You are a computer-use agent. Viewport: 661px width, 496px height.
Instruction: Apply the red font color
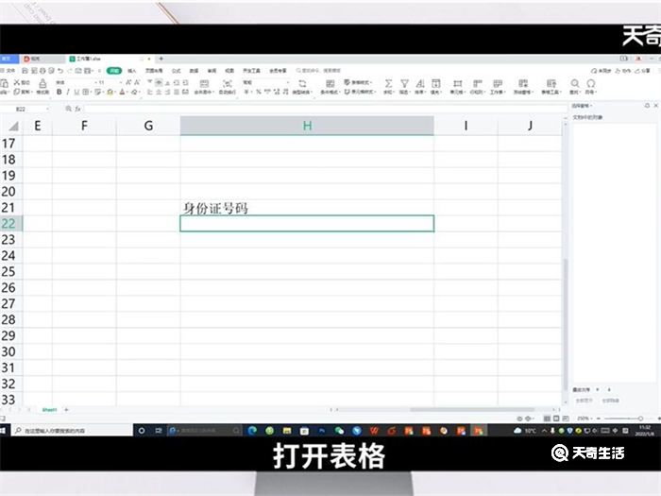[x=123, y=92]
